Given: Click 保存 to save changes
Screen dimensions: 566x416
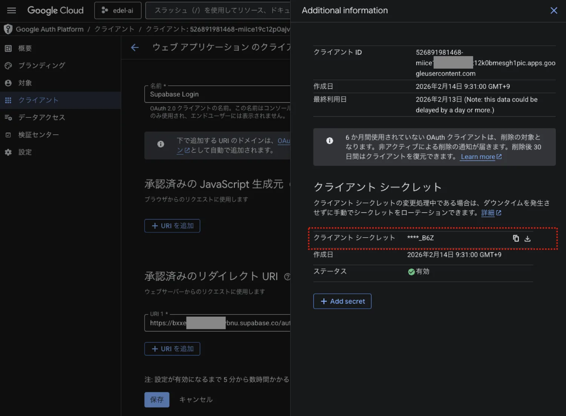Looking at the screenshot, I should pos(157,399).
